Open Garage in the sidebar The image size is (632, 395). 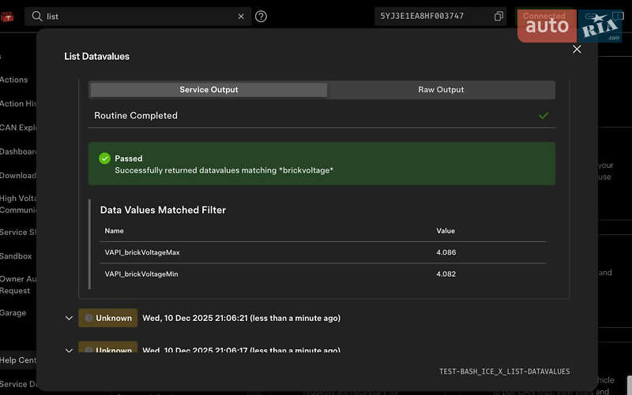13,313
